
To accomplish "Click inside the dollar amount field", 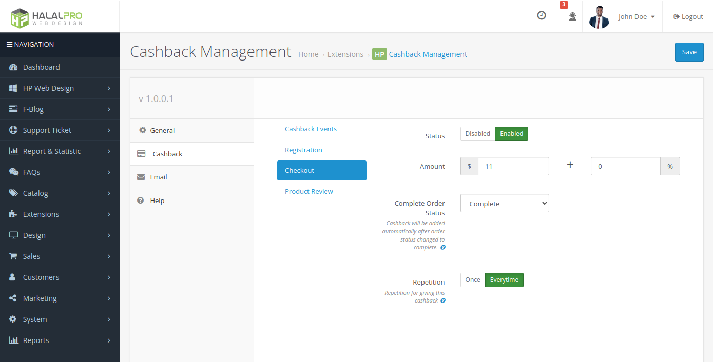I will 513,166.
